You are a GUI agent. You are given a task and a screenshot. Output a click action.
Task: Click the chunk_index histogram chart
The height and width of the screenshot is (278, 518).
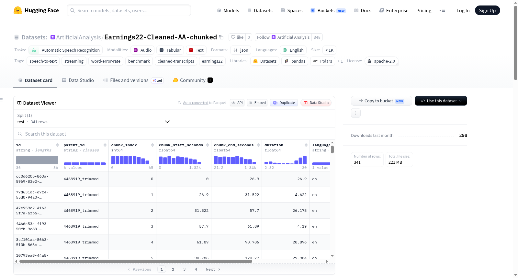132,160
